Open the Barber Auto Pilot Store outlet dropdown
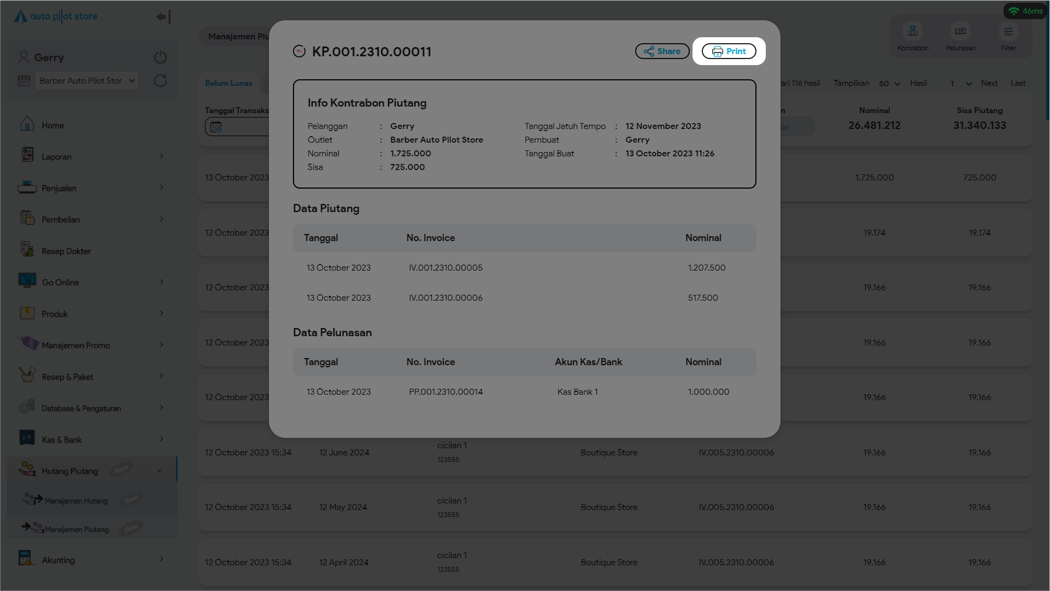This screenshot has width=1050, height=591. (x=86, y=81)
